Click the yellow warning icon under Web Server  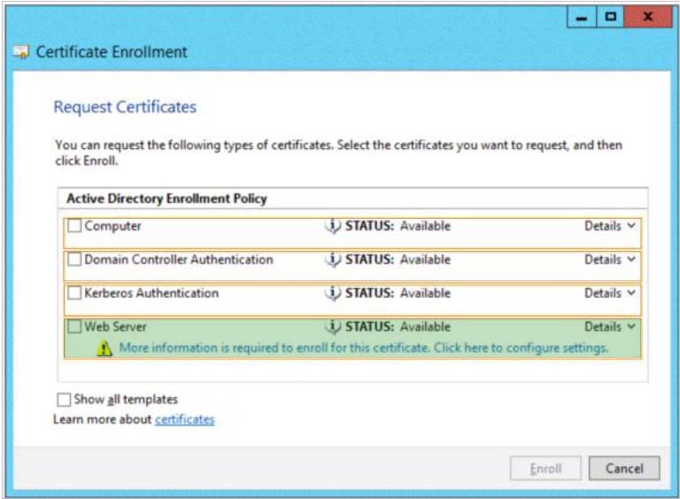click(x=104, y=348)
